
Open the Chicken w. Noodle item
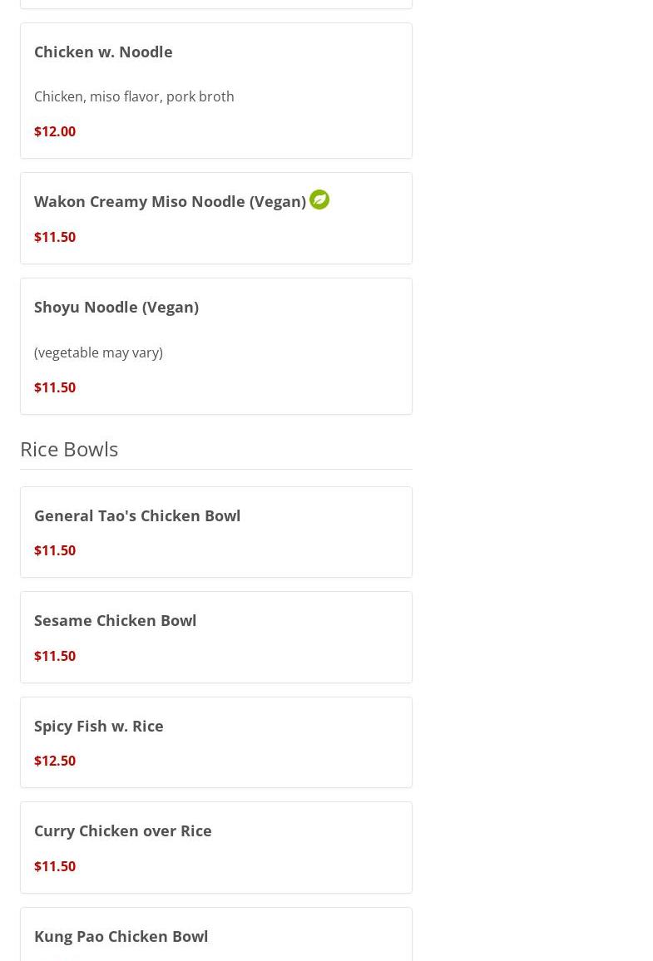215,91
